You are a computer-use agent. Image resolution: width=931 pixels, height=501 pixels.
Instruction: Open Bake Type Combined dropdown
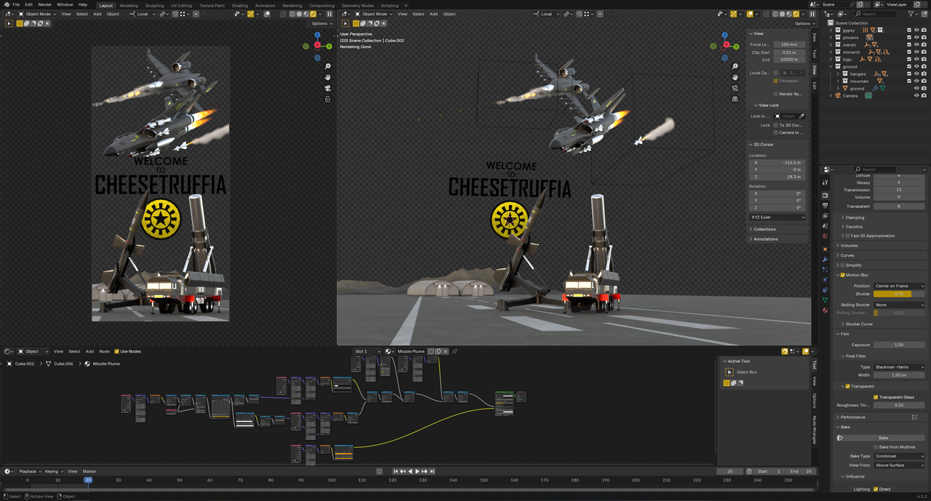tap(899, 457)
